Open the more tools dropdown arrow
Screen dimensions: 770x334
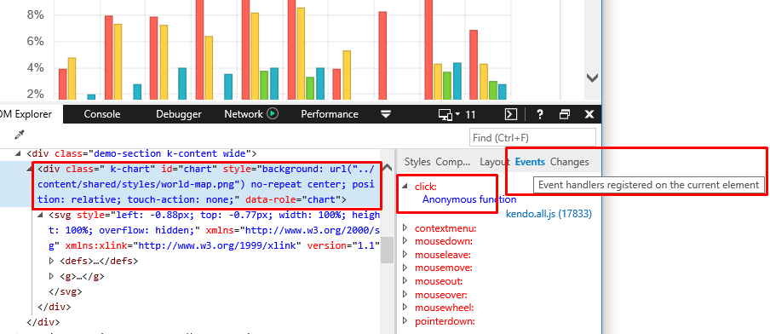386,114
